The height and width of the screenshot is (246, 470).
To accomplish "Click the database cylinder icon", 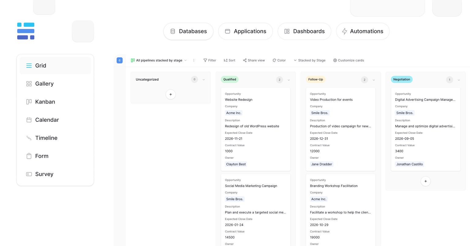I will pos(173,31).
